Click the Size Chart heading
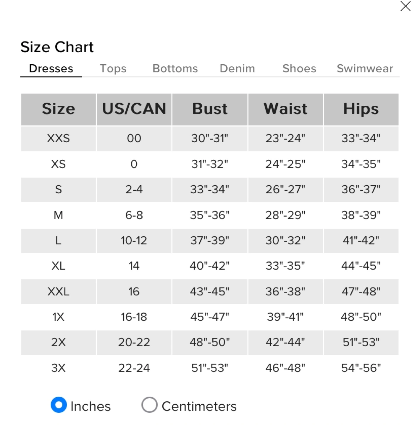This screenshot has height=425, width=420. [57, 47]
